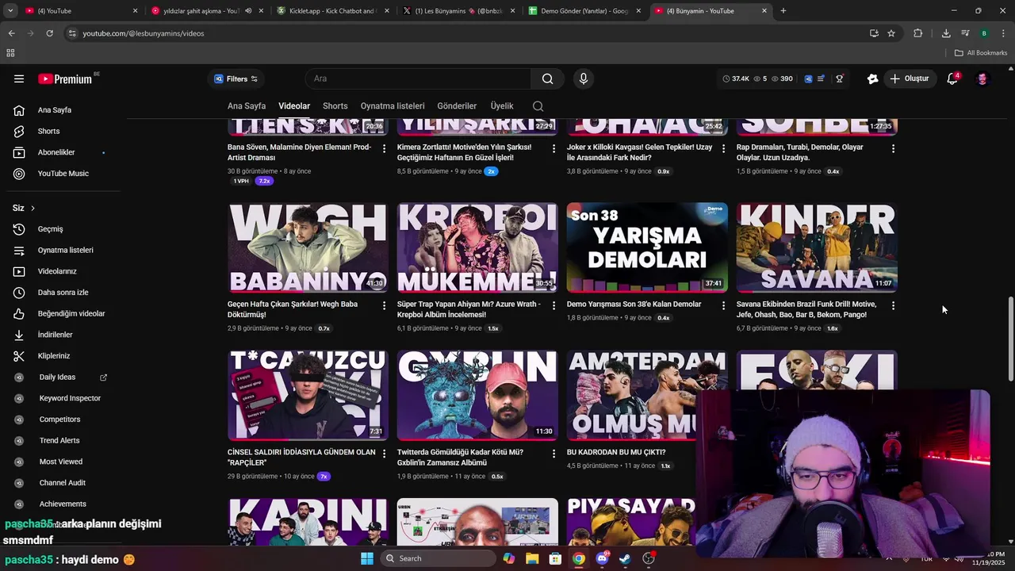Image resolution: width=1015 pixels, height=571 pixels.
Task: Open Üyelik channel tab
Action: (x=502, y=106)
